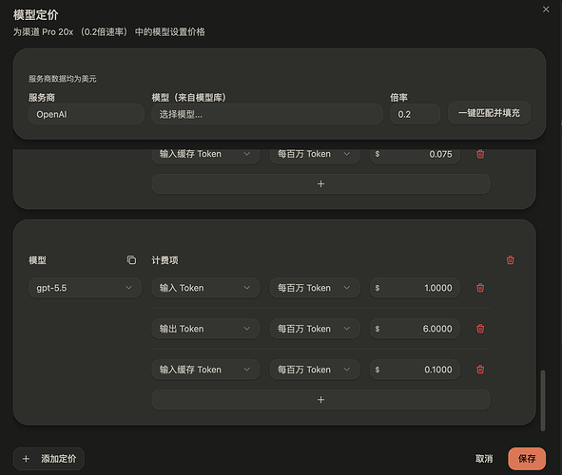Image resolution: width=562 pixels, height=475 pixels.
Task: Open 每百万 Token unit in 6.0000 row
Action: 315,329
